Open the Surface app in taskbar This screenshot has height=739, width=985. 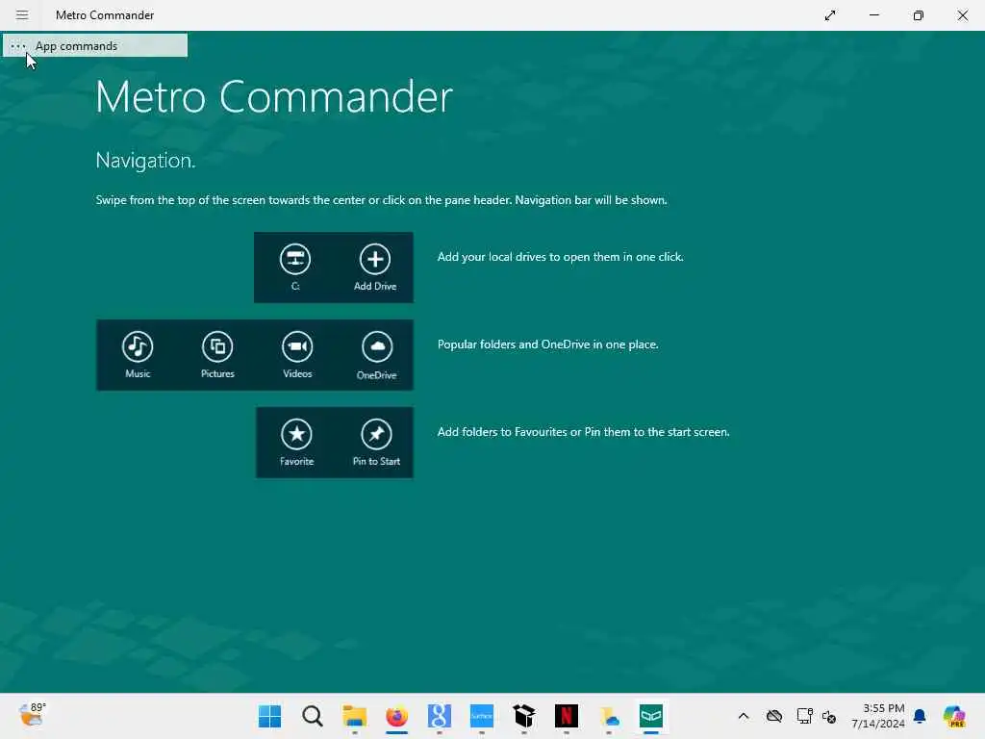(482, 716)
